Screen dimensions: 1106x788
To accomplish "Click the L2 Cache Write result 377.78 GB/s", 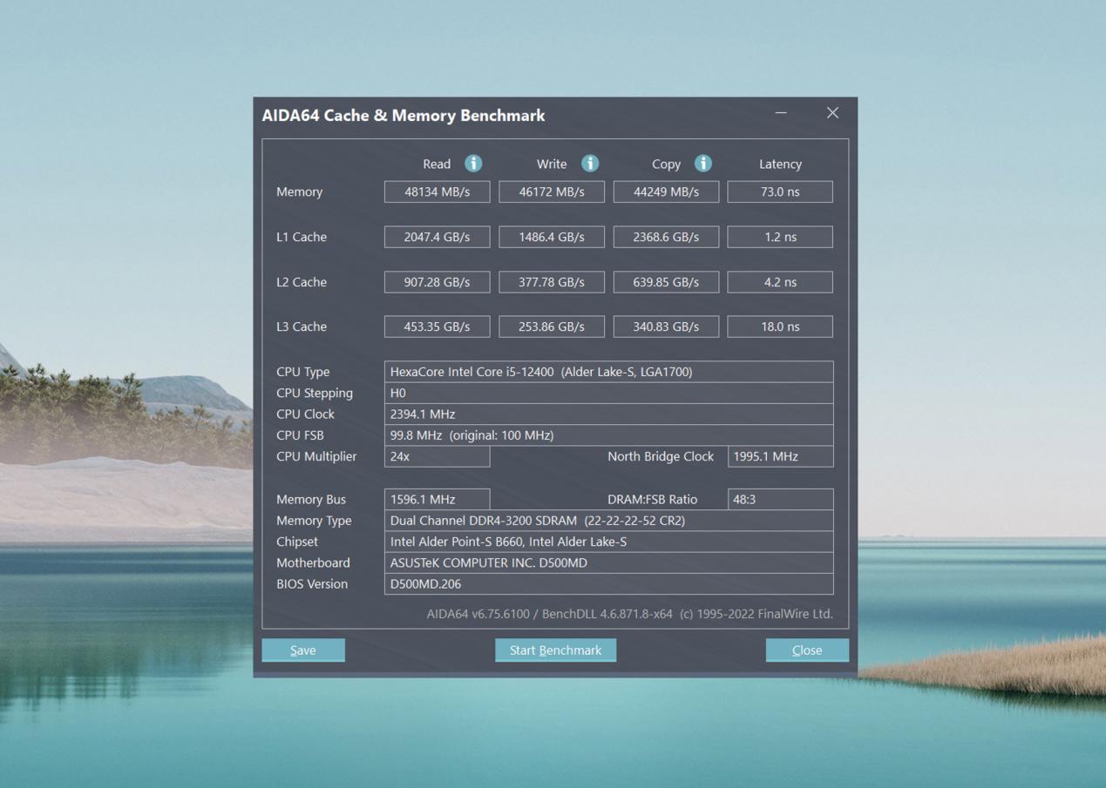I will (552, 282).
